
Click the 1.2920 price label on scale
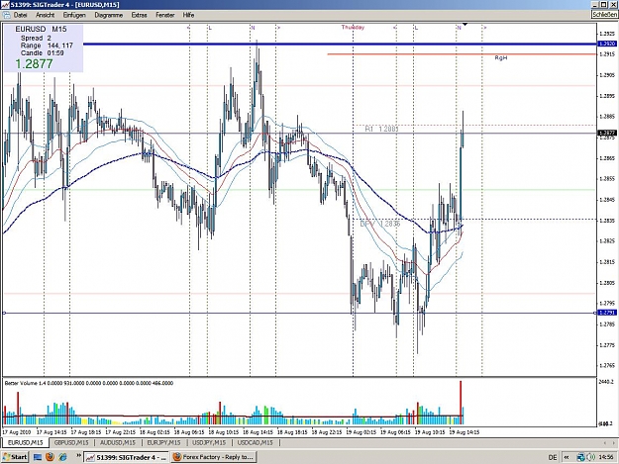coord(607,44)
